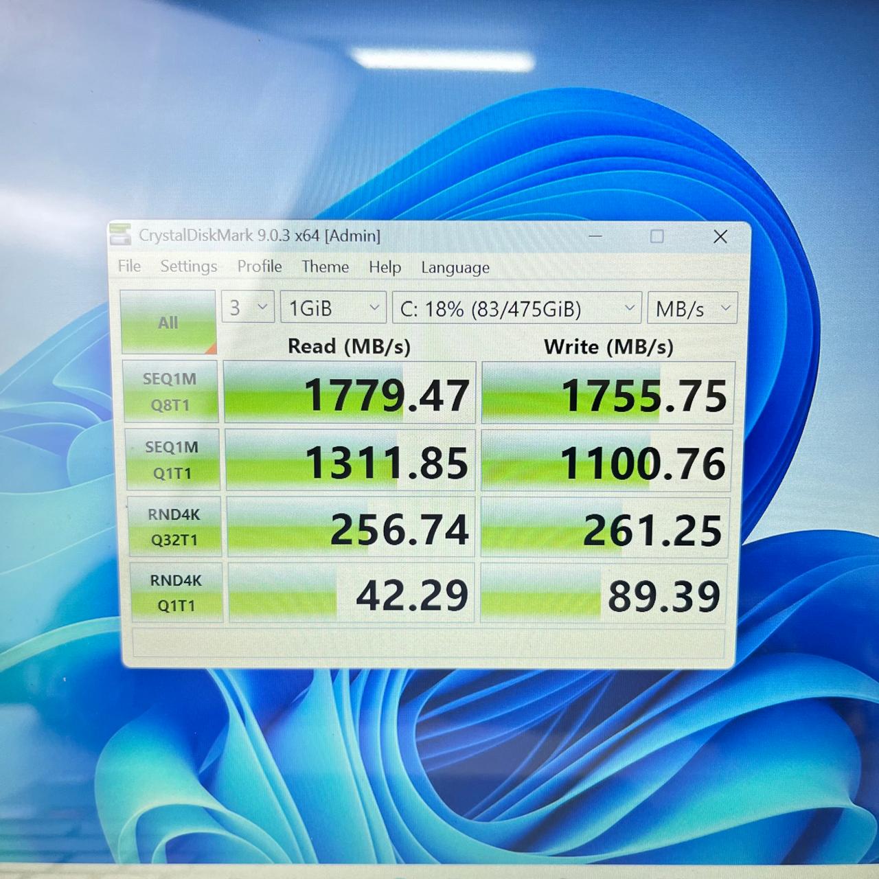879x879 pixels.
Task: Select the 89.39 write result
Action: tap(604, 594)
